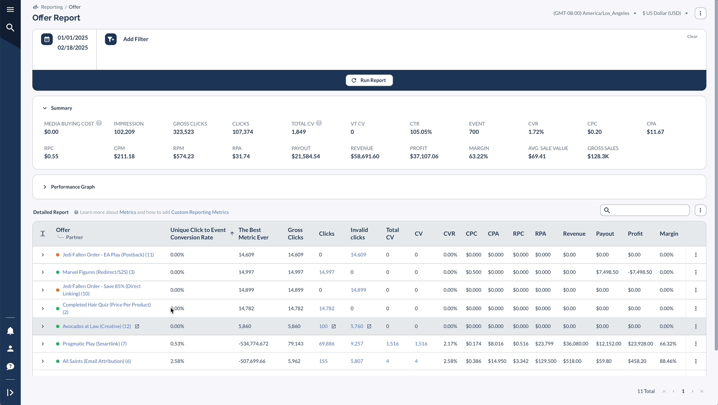718x405 pixels.
Task: Open row menu for Jedi Fallen Order Save 85%
Action: pyautogui.click(x=696, y=290)
